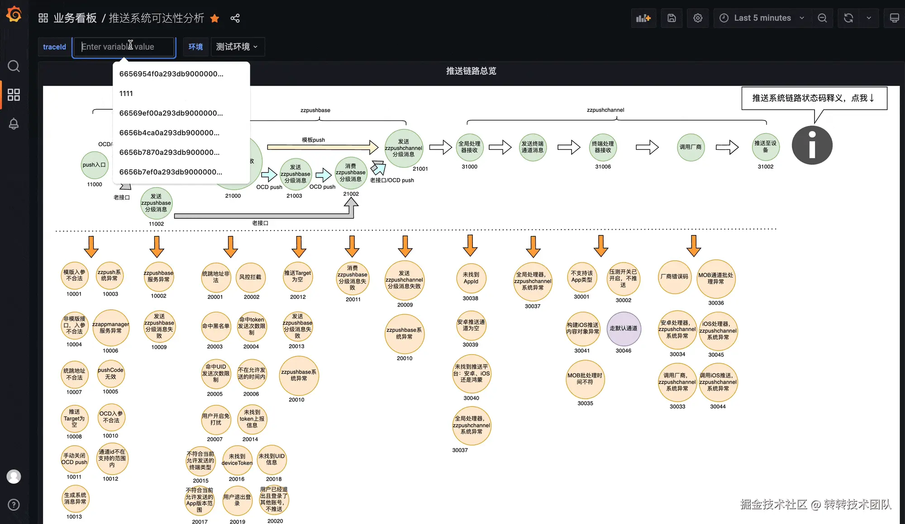Star the dashboard as a favorite
905x524 pixels.
(x=215, y=18)
